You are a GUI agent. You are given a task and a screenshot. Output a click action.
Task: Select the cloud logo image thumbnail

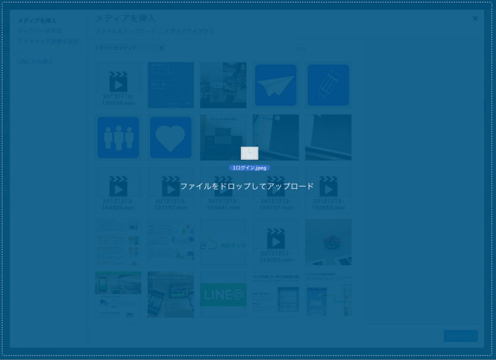[x=223, y=242]
